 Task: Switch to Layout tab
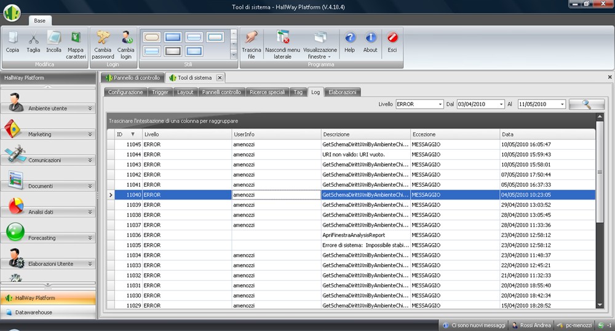185,92
